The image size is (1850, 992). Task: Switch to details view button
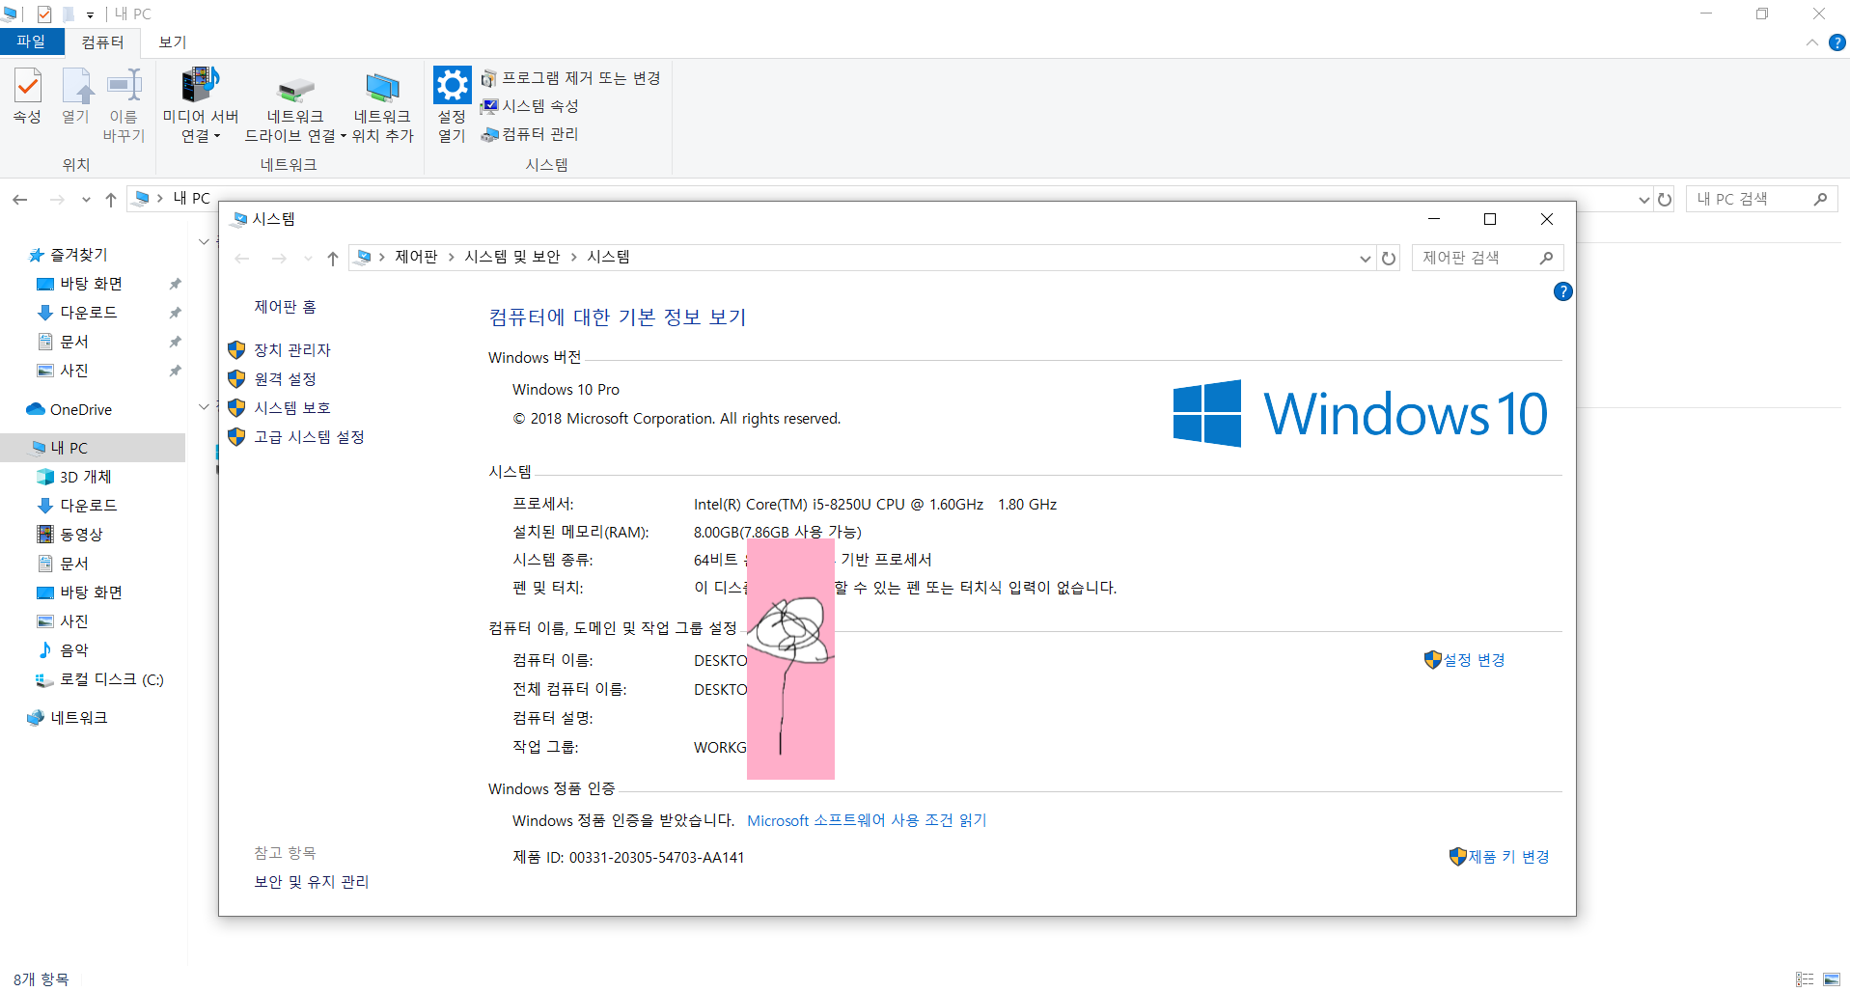click(1805, 979)
